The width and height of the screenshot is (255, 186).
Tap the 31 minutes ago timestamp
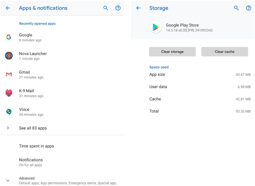coord(31,96)
